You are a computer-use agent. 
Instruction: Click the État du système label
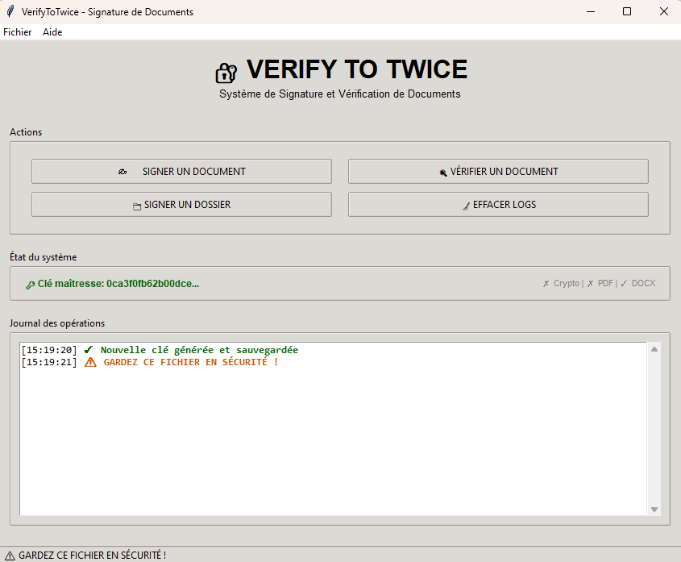pos(43,257)
